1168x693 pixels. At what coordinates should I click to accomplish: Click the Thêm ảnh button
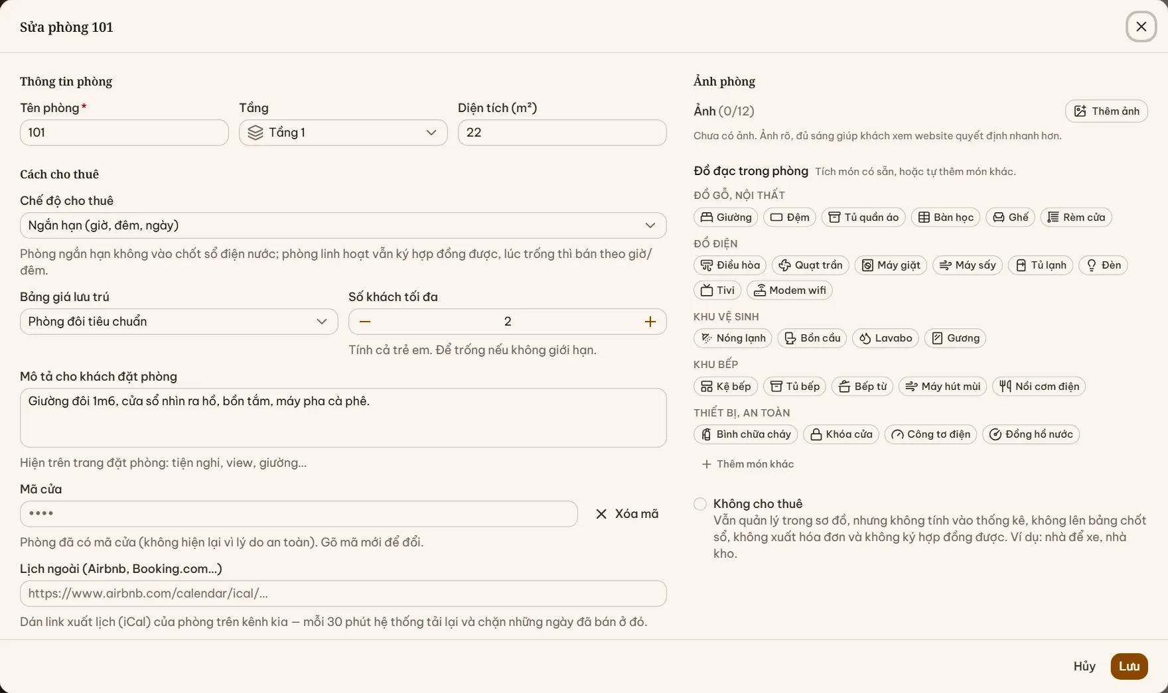coord(1106,111)
